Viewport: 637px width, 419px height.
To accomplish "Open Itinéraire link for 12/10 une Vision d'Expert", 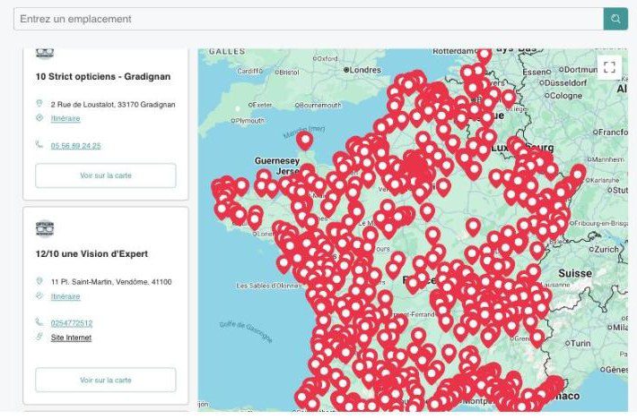I will [x=65, y=296].
